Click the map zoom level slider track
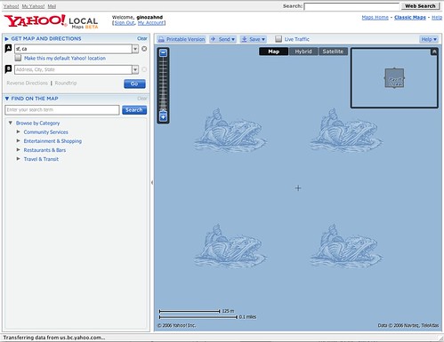 163,84
